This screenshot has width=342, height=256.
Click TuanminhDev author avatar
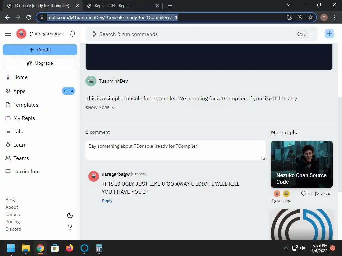(91, 81)
